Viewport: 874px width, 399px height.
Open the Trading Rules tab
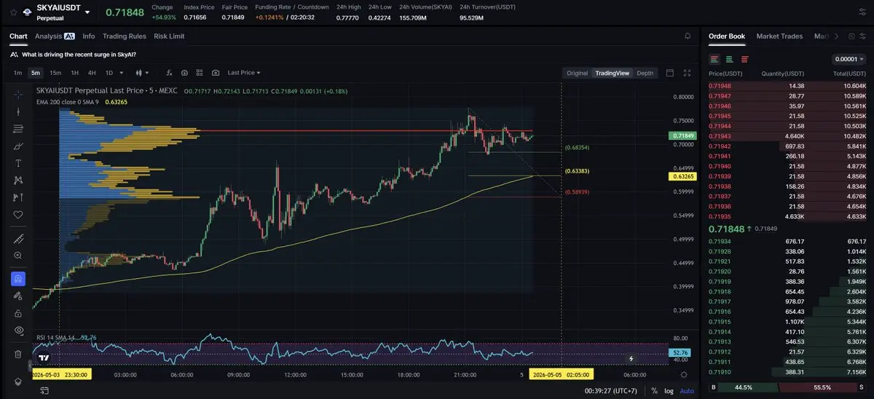125,36
